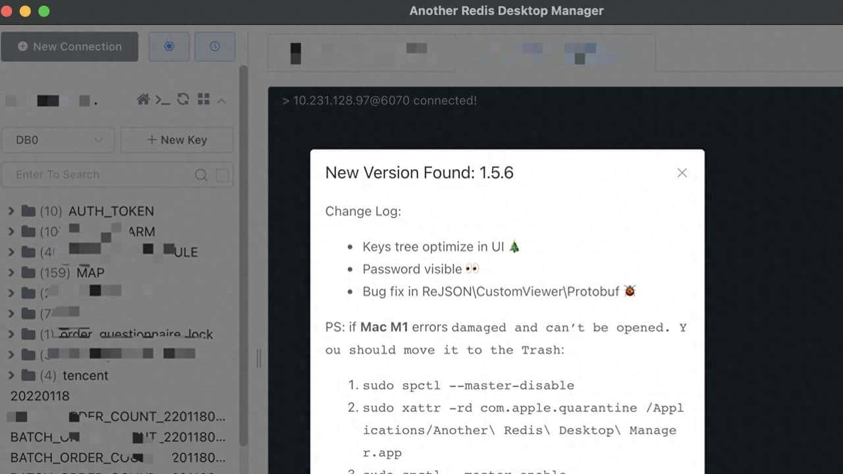Screen dimensions: 843x474
Task: Expand the MAP folder arrow
Action: click(x=11, y=273)
